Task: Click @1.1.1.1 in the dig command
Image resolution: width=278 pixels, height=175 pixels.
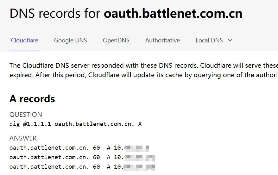Action: point(37,124)
